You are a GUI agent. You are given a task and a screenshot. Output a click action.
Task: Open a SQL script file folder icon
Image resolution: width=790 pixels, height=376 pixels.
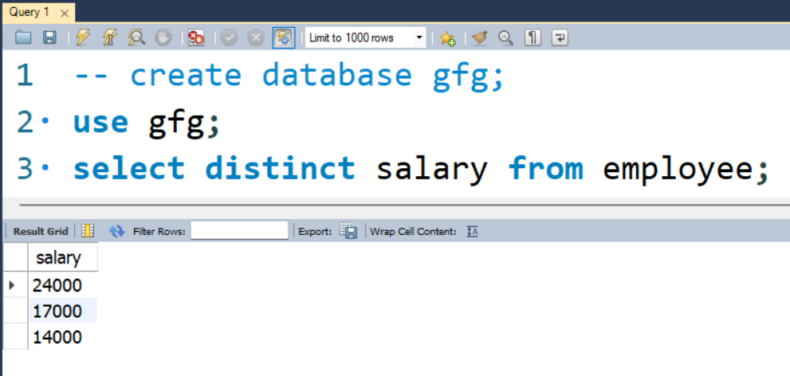tap(23, 37)
